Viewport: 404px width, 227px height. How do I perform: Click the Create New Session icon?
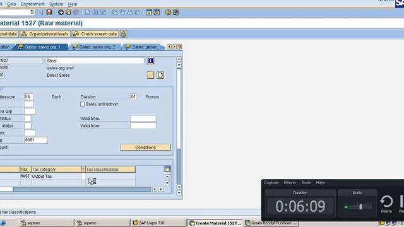tap(149, 13)
